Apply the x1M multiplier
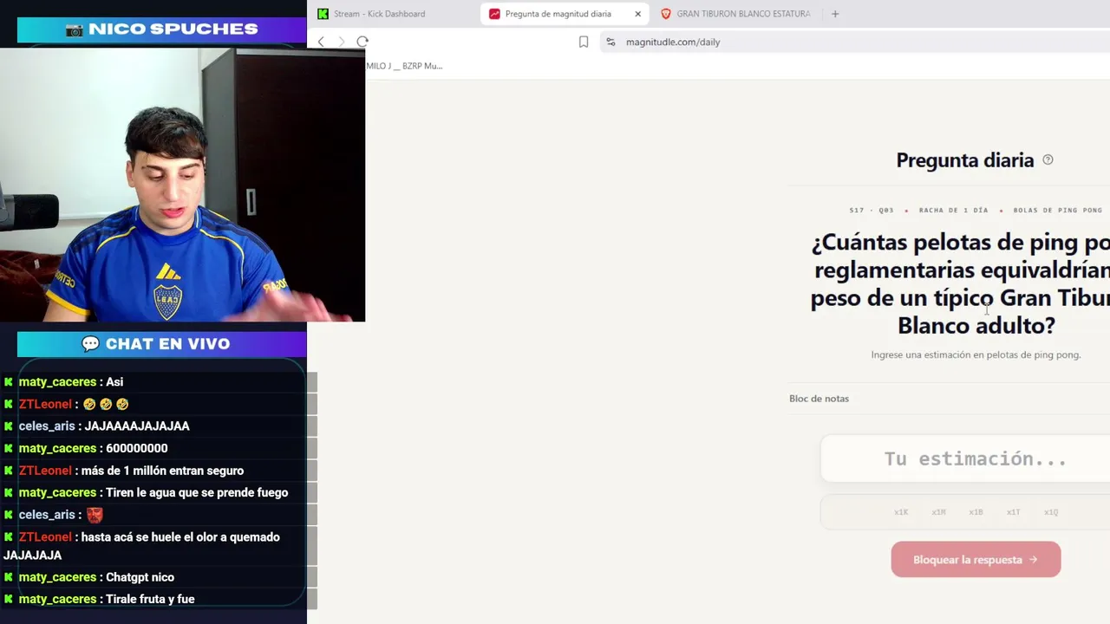1110x624 pixels. (x=938, y=512)
